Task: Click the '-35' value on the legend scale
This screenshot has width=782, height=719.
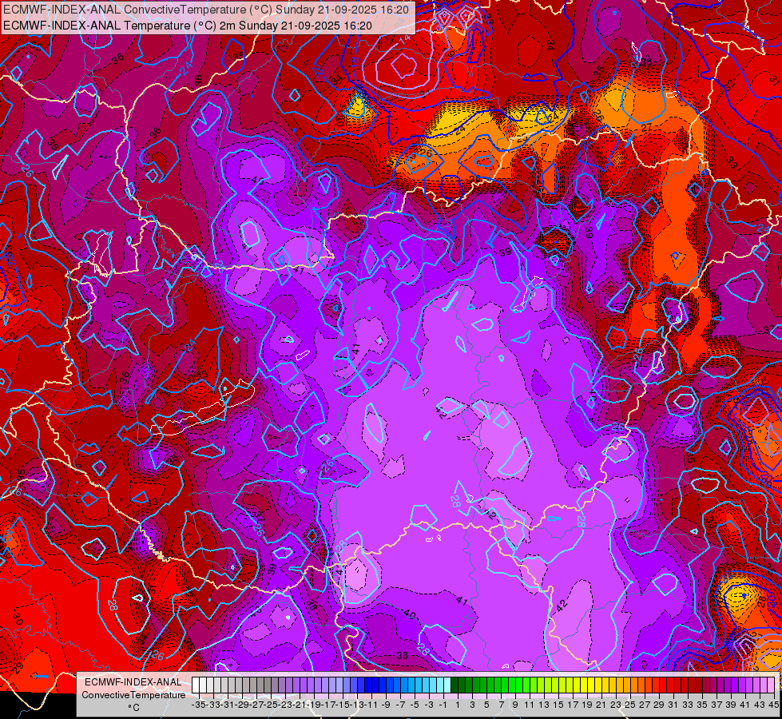Action: 198,705
